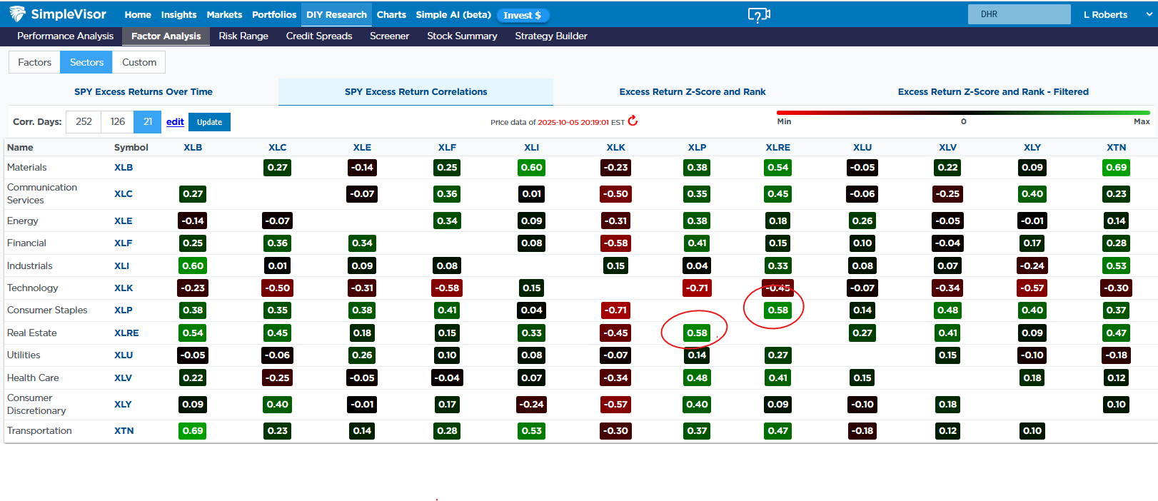Image resolution: width=1158 pixels, height=501 pixels.
Task: Click the Update button
Action: point(209,122)
